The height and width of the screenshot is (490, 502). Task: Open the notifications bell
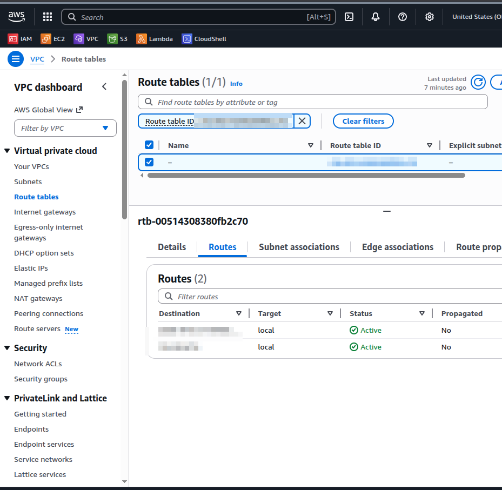pyautogui.click(x=376, y=17)
